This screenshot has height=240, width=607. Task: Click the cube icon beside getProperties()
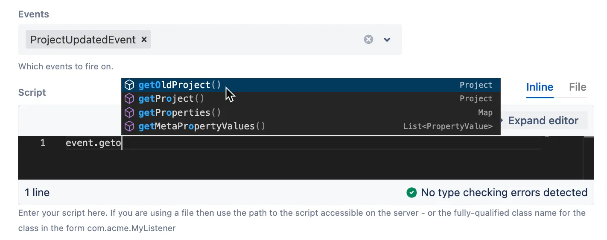[x=129, y=113]
